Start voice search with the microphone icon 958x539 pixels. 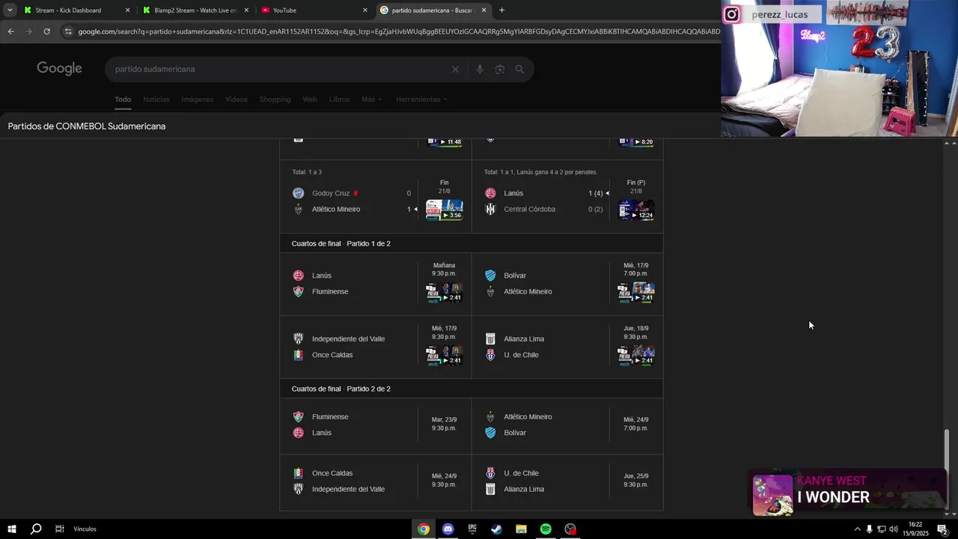(480, 70)
